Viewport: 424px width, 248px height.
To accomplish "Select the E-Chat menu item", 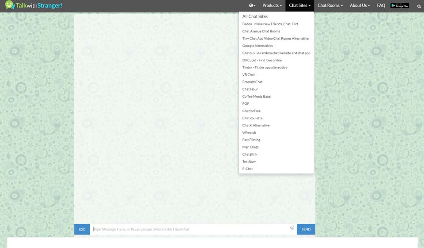I will point(247,169).
